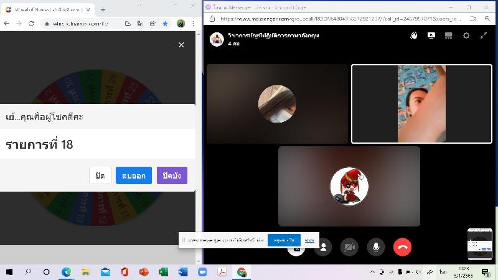Open a new Chrome tab
The width and height of the screenshot is (498, 280).
(103, 9)
